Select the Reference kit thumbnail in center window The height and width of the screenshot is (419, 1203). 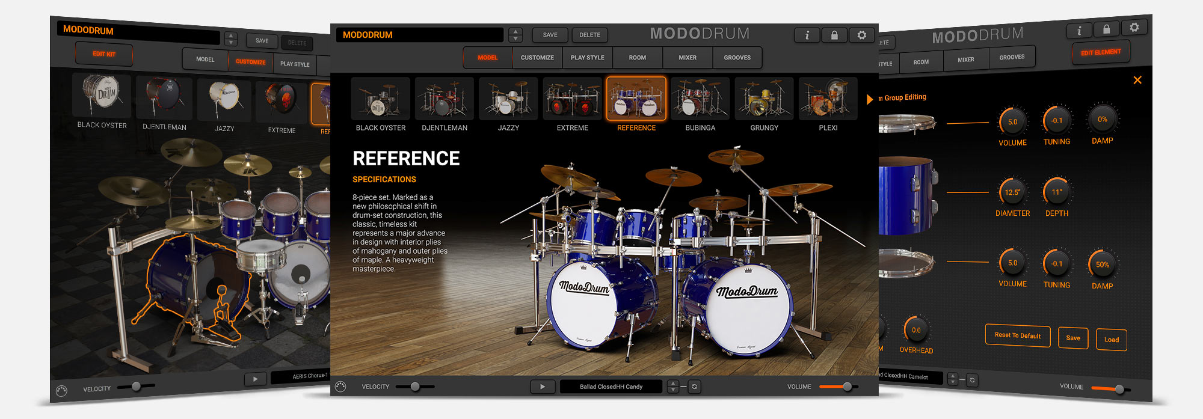(636, 99)
